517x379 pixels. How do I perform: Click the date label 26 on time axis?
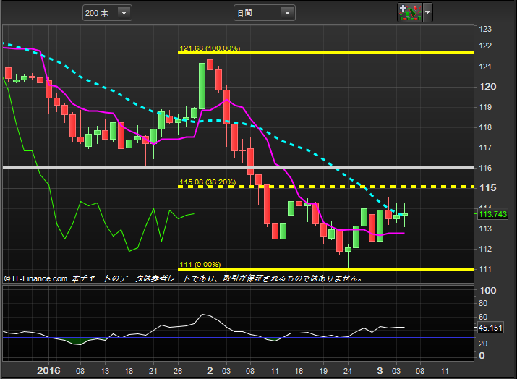coord(178,371)
